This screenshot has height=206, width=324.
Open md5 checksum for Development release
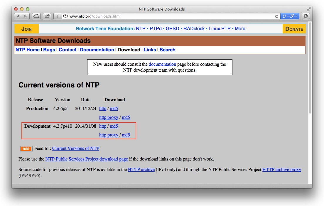point(114,126)
